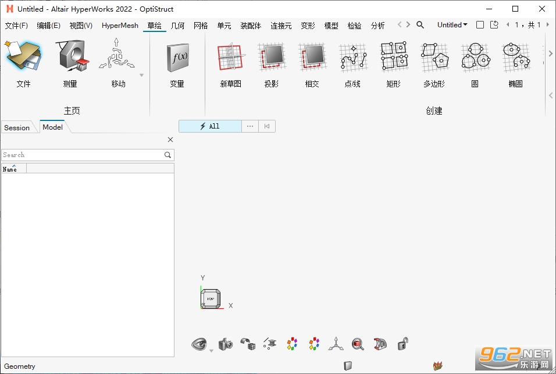
Task: Toggle the square page layout icon
Action: tap(480, 25)
